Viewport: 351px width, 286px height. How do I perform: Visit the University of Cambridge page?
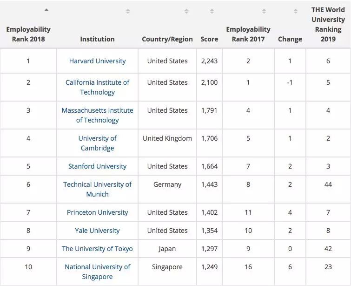pyautogui.click(x=97, y=143)
